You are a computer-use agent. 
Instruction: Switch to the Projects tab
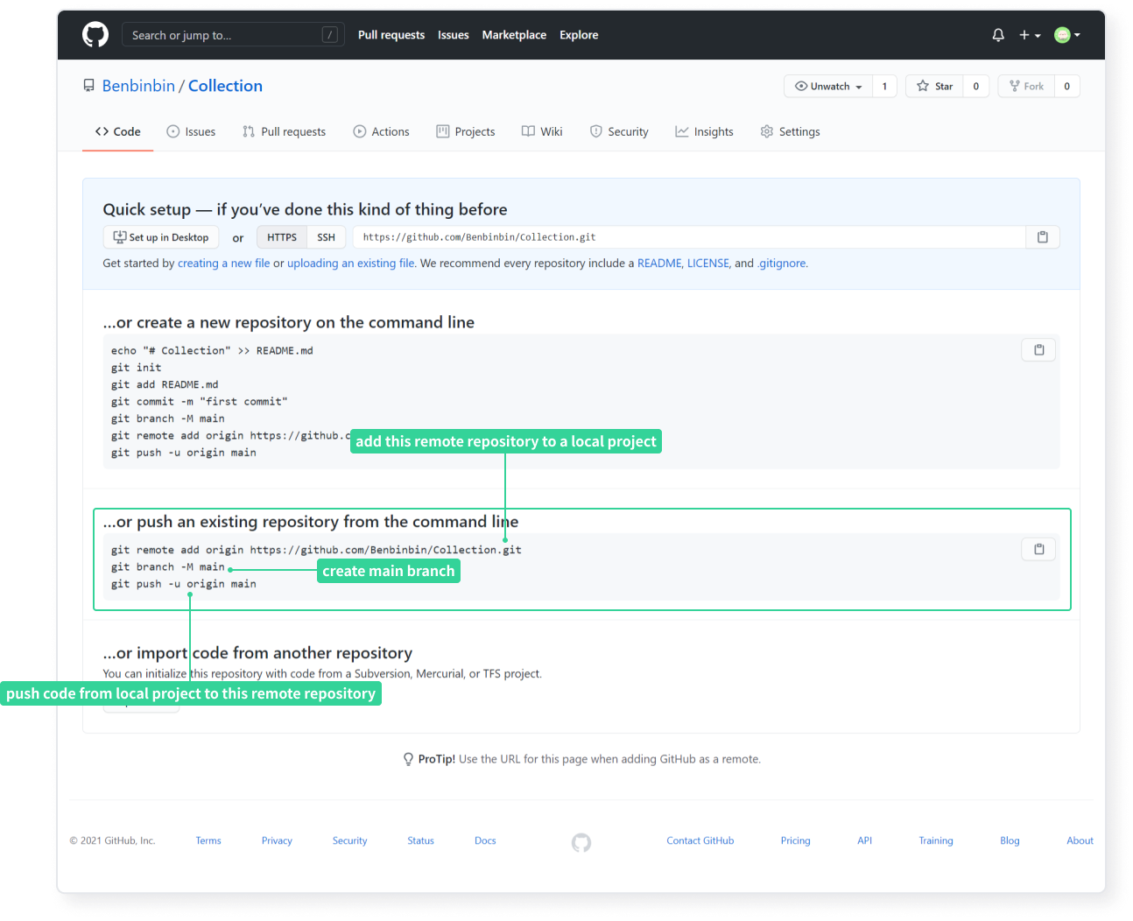466,131
